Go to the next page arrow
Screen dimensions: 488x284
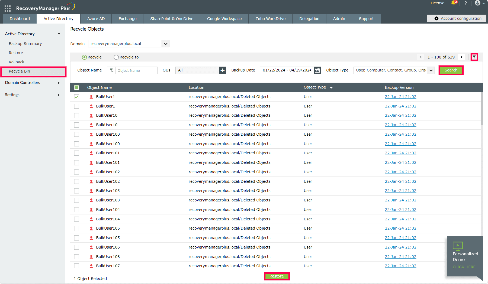(x=462, y=57)
